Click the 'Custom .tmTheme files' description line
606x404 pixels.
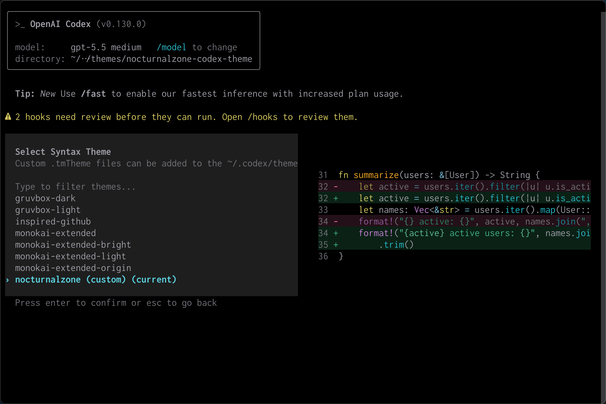coord(156,163)
